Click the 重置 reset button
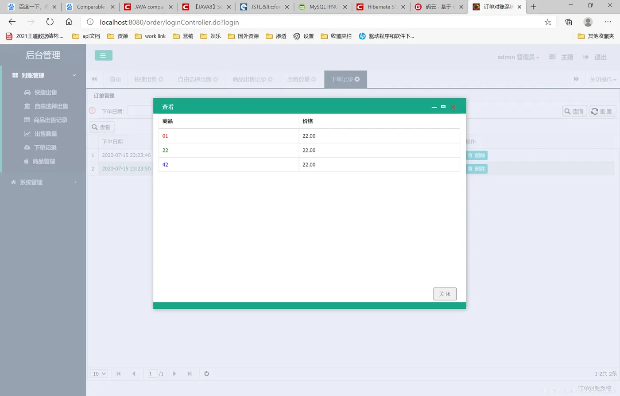 [603, 111]
